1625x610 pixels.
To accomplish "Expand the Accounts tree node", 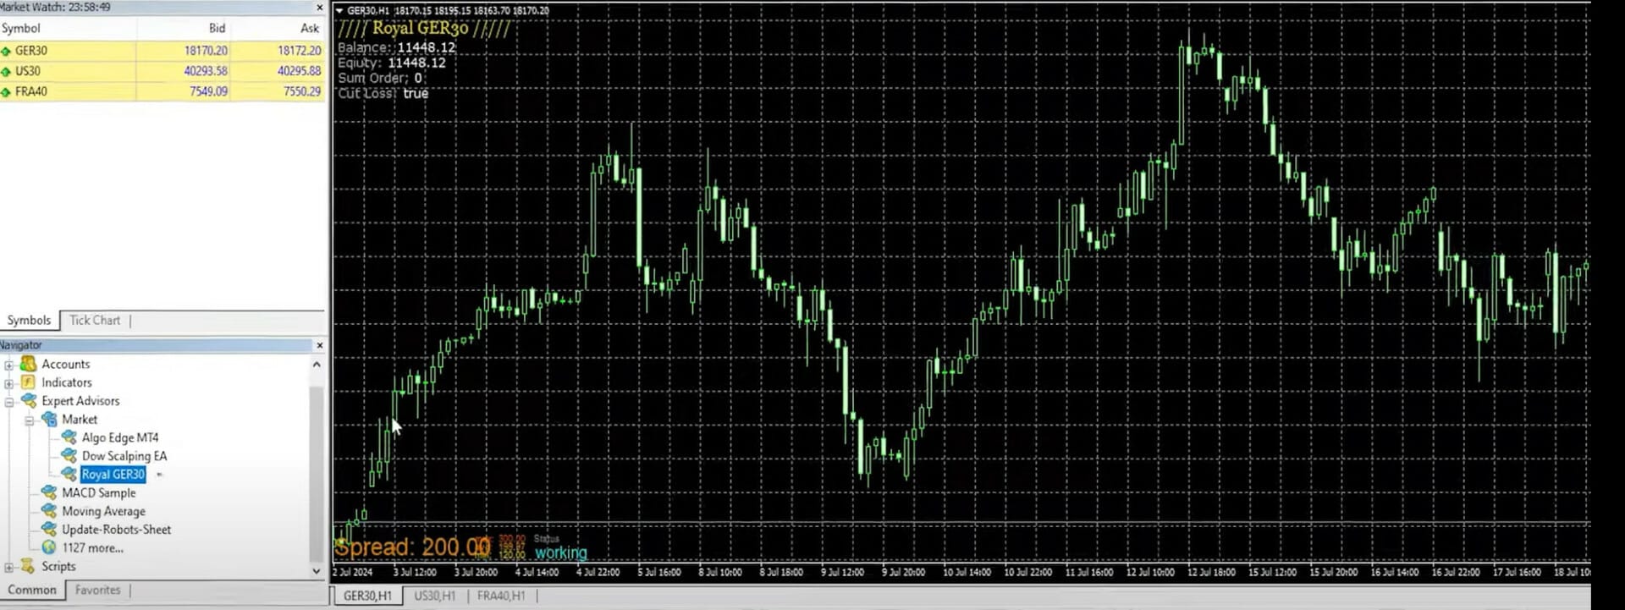I will tap(9, 365).
